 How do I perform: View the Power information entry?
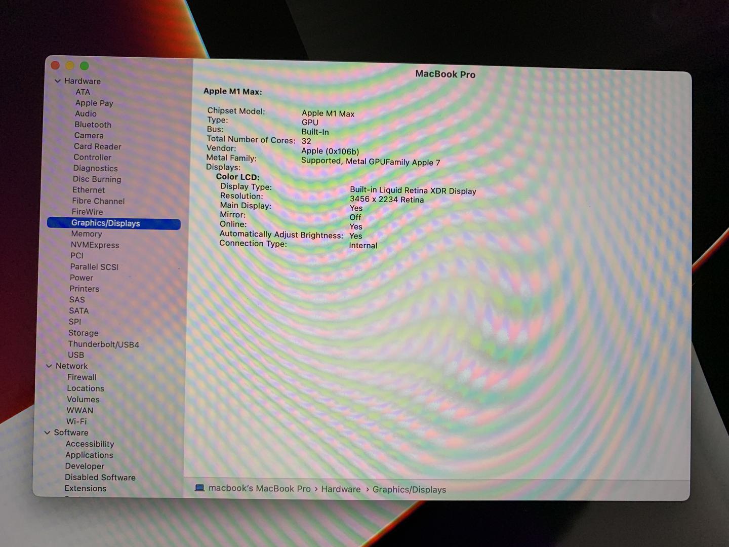click(82, 278)
